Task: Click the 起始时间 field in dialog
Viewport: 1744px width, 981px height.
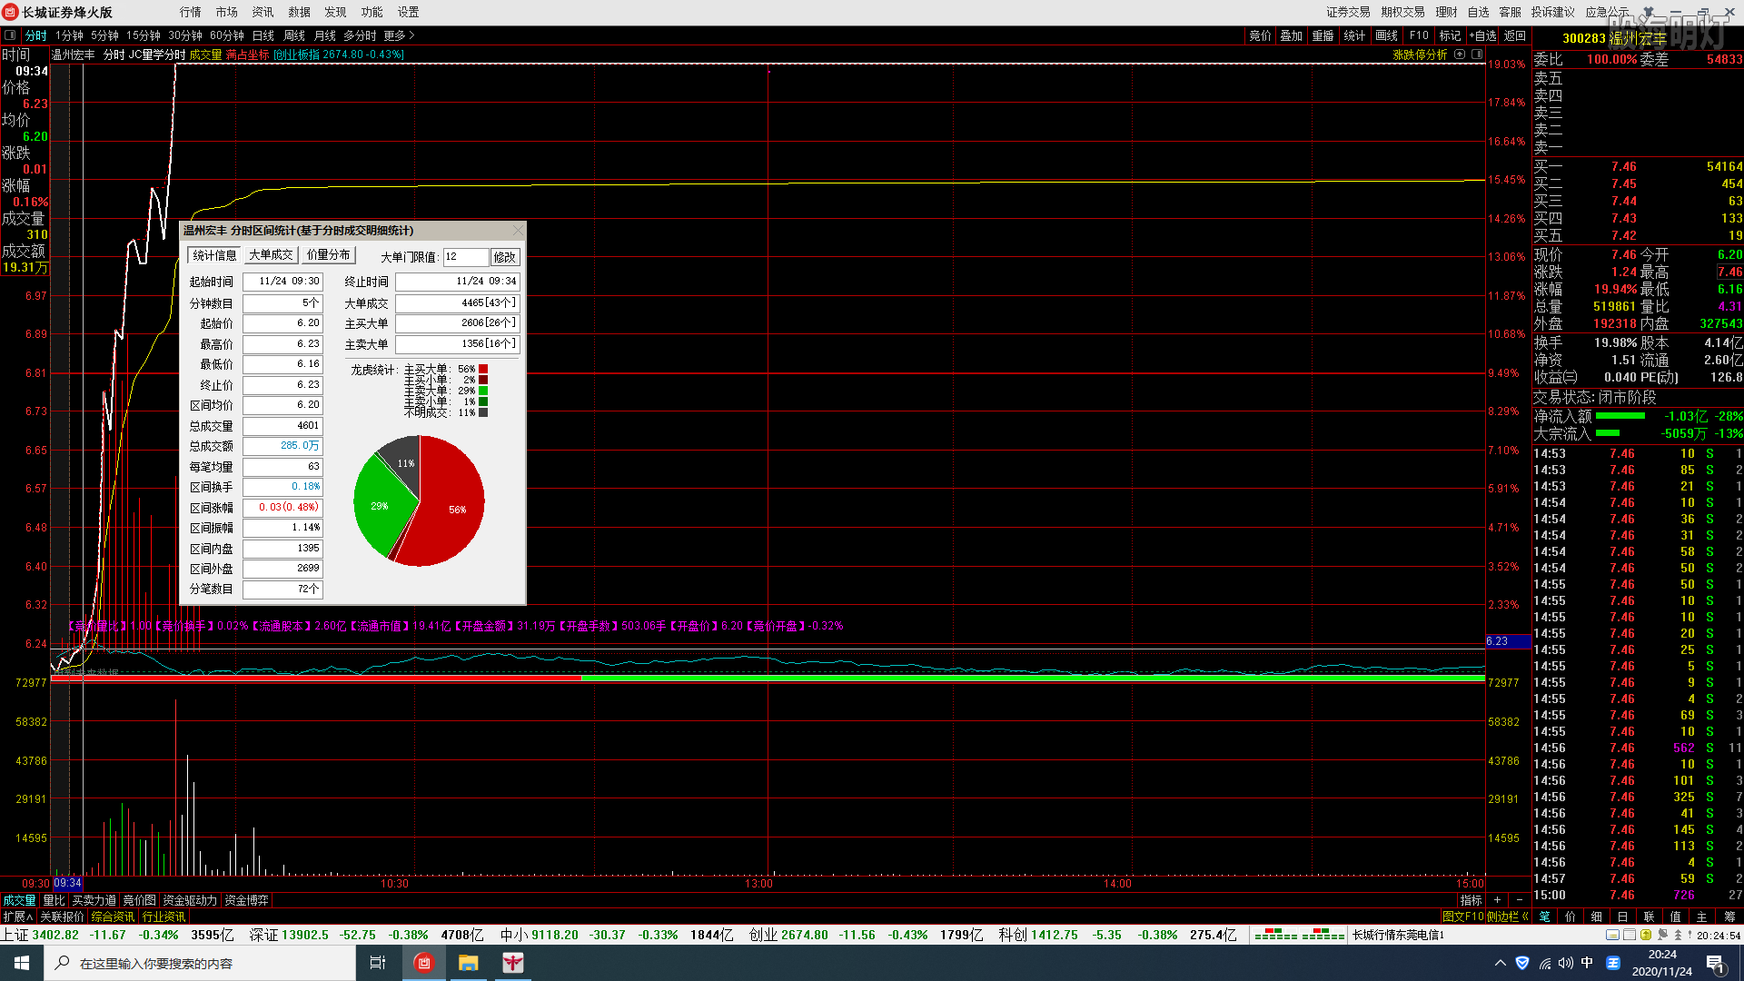Action: pyautogui.click(x=282, y=282)
